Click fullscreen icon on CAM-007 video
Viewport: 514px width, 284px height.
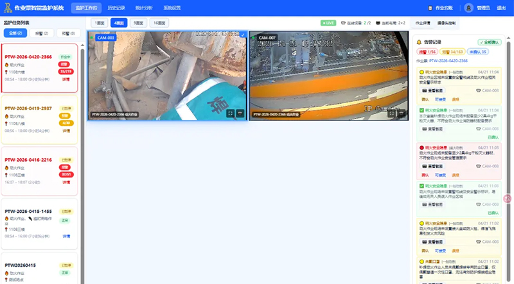pos(393,113)
